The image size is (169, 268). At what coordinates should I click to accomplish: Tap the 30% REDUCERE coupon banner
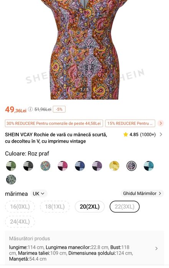54,123
